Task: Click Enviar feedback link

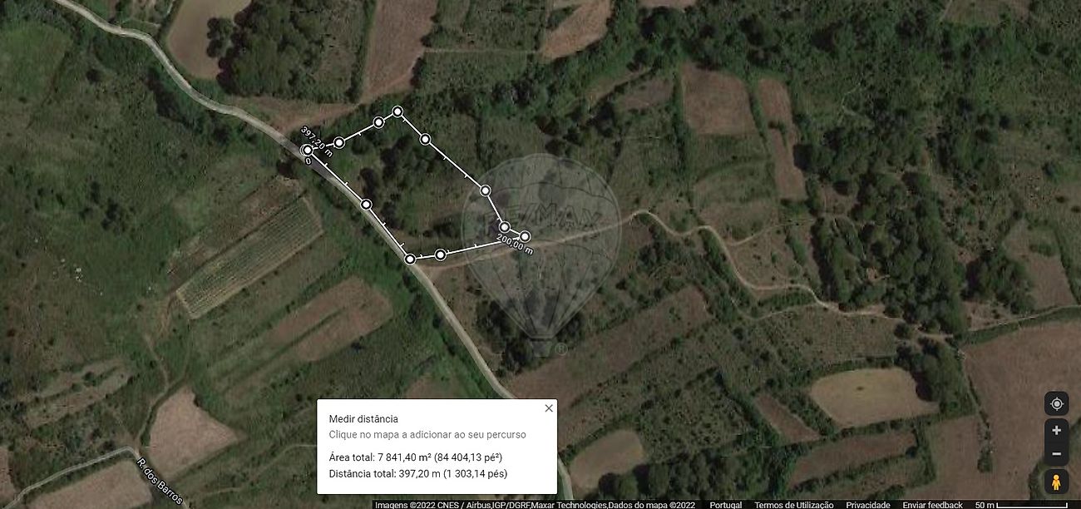Action: [x=932, y=505]
